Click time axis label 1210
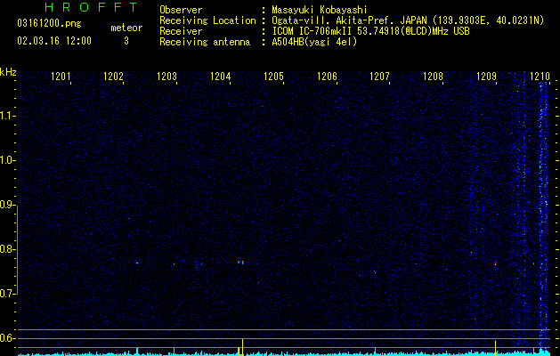The height and width of the screenshot is (356, 560). pyautogui.click(x=540, y=76)
